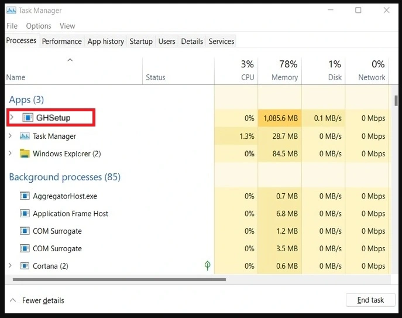Click the Cortana (2) process name
This screenshot has width=402, height=318.
(50, 266)
